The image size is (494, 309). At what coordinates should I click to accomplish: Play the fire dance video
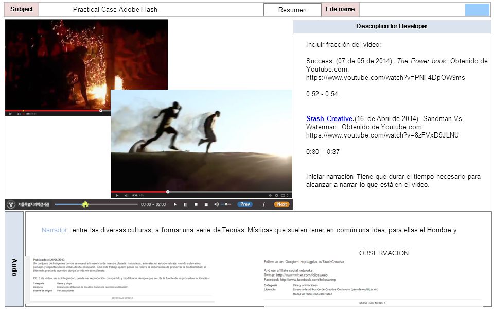(x=10, y=114)
